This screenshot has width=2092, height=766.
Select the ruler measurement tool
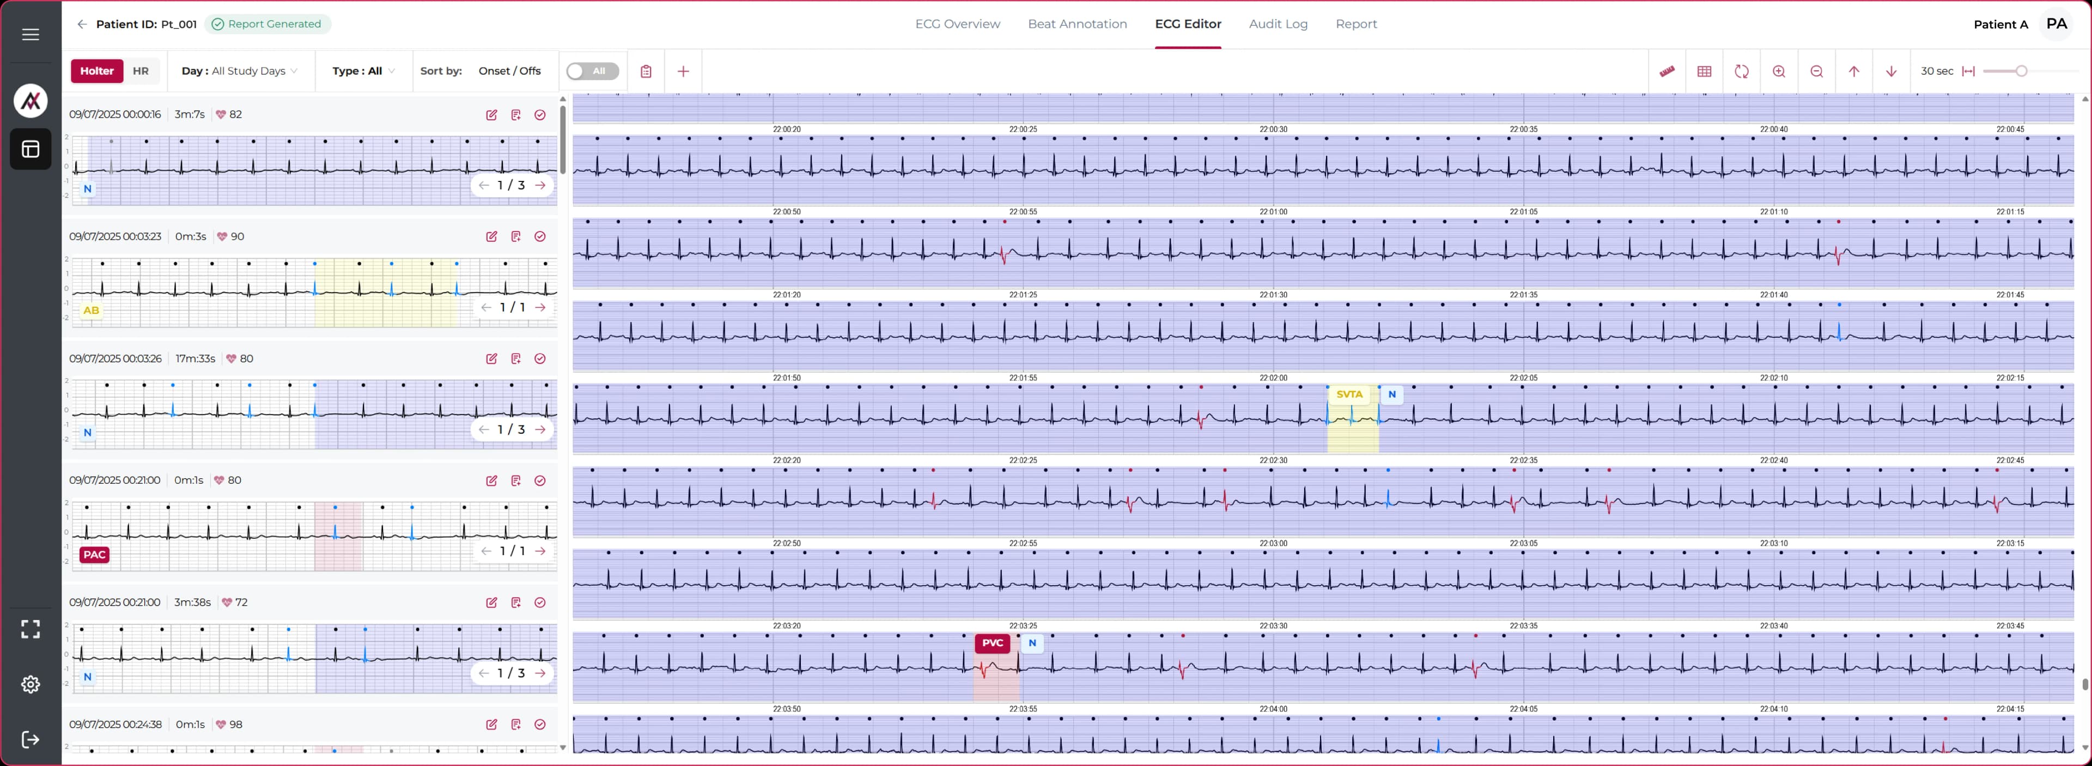point(1667,71)
